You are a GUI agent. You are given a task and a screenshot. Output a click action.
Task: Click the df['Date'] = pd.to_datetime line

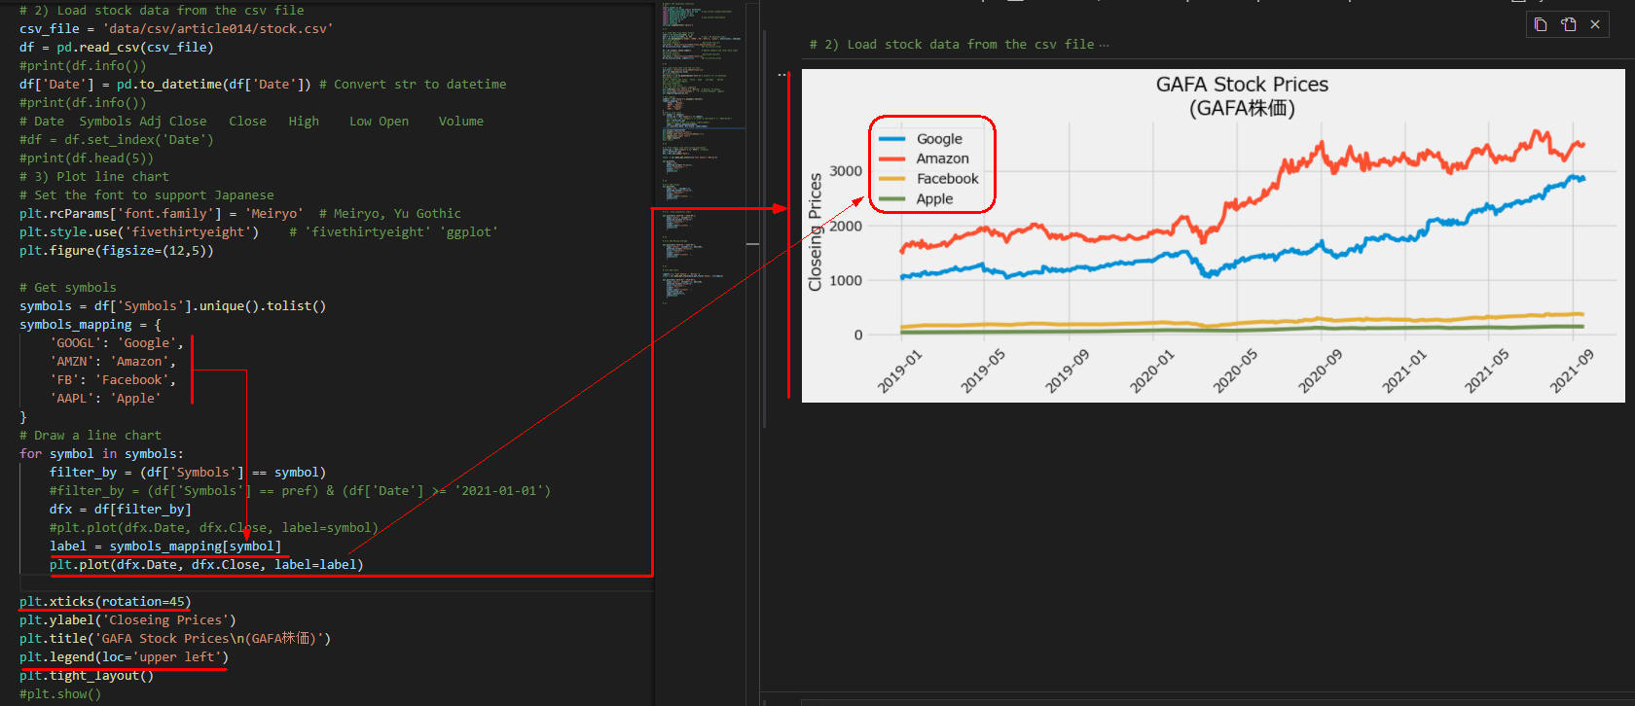point(165,85)
